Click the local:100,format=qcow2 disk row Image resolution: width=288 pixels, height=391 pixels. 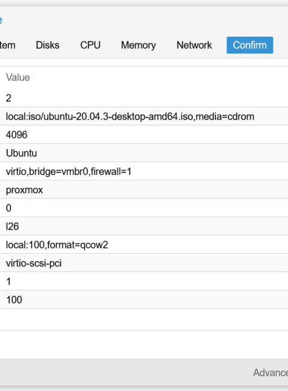click(x=144, y=245)
